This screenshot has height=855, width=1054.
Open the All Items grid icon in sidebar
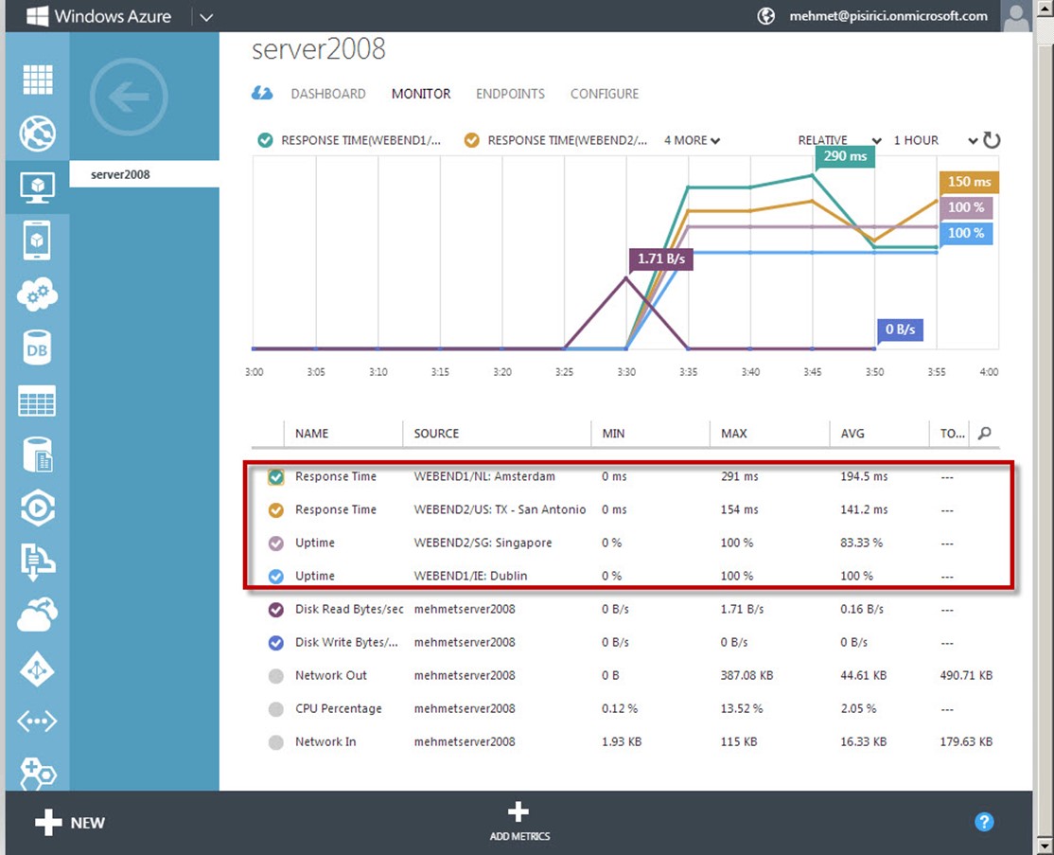tap(38, 80)
